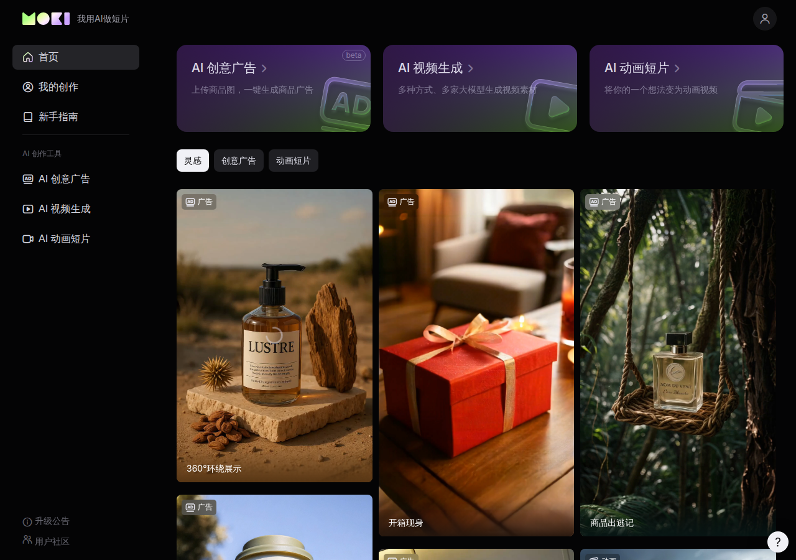The image size is (796, 560).
Task: Click the play icon beside sidebar AI 视频生成
Action: 28,209
